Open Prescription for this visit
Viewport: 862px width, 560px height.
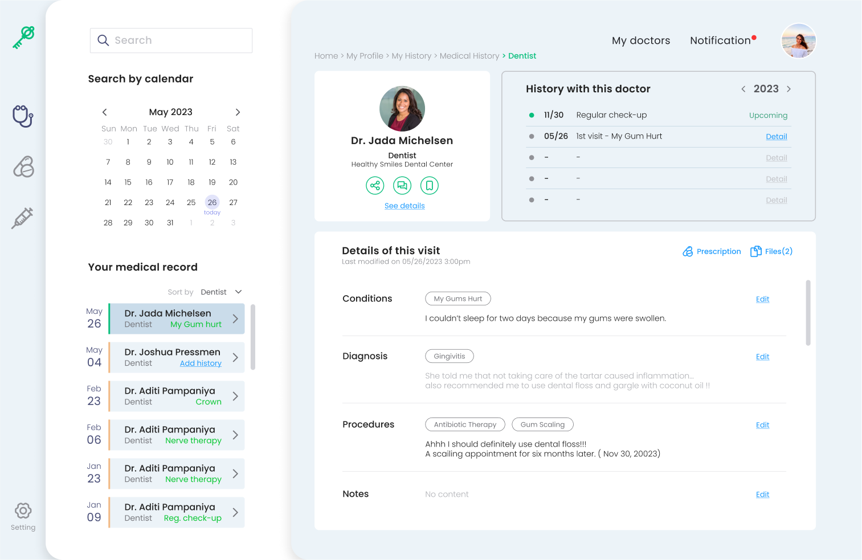712,251
